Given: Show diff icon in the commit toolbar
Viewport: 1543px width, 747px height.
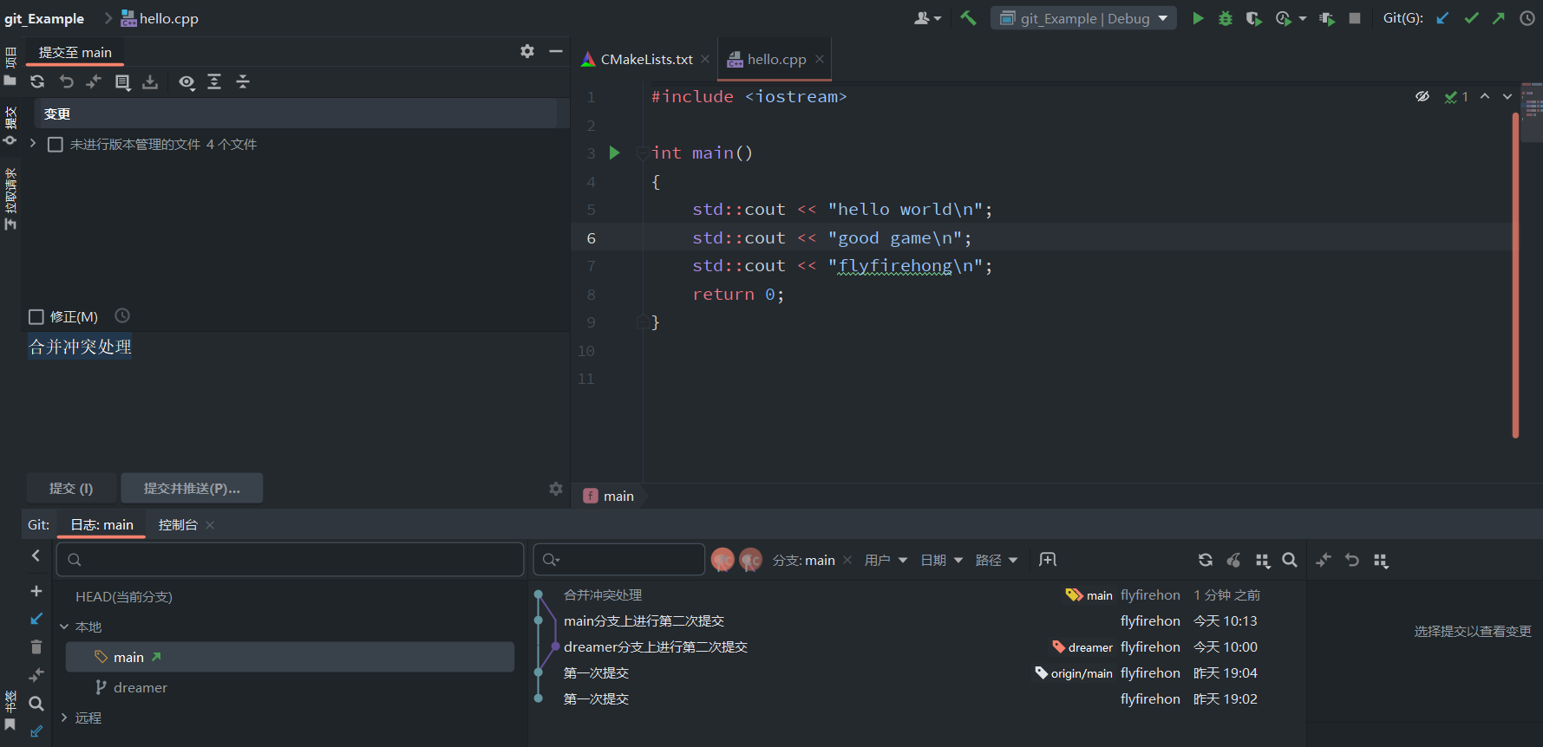Looking at the screenshot, I should point(94,81).
